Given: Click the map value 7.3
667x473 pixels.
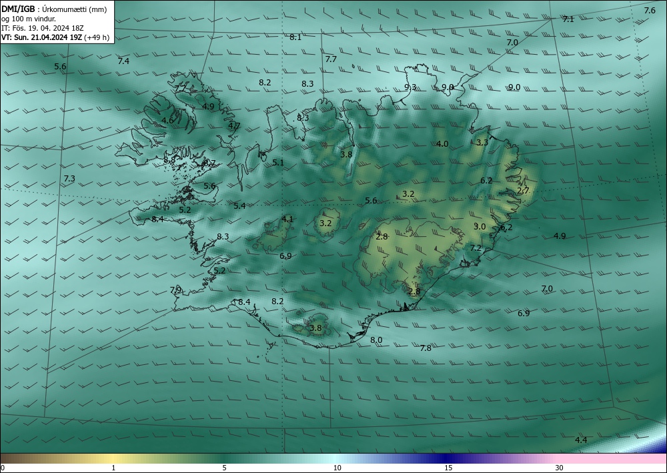Looking at the screenshot, I should [x=69, y=179].
